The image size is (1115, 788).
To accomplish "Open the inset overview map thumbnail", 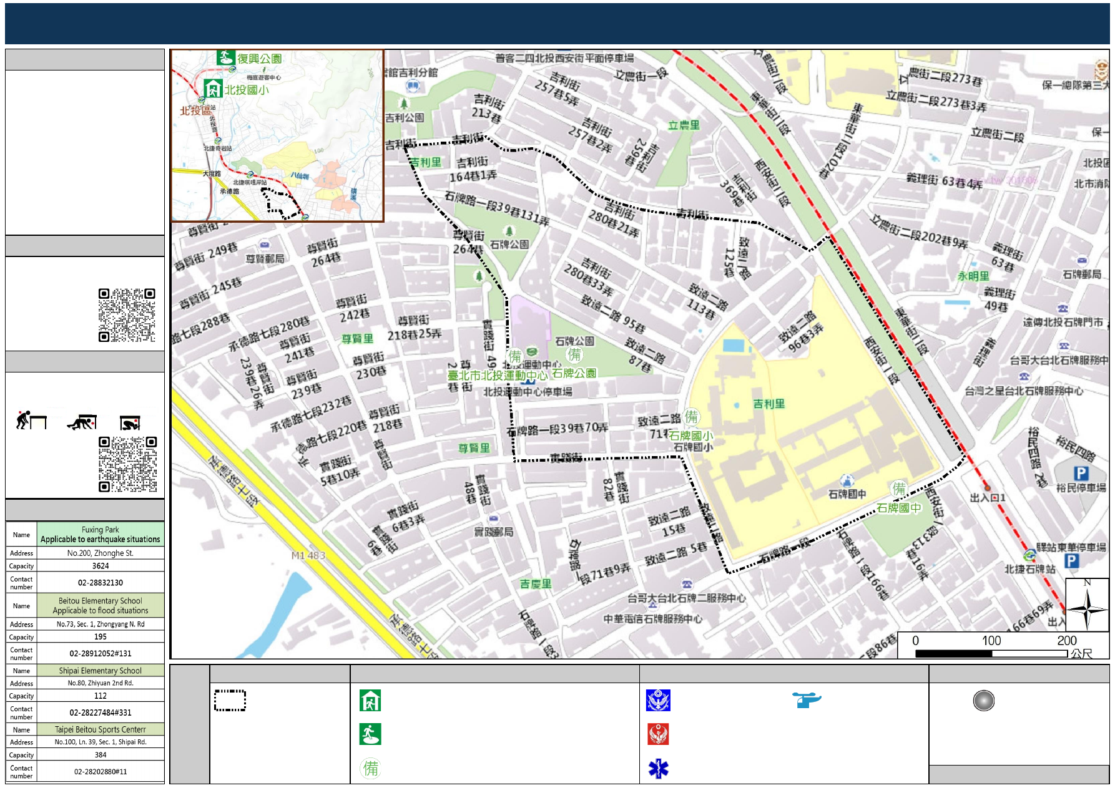I will [277, 135].
